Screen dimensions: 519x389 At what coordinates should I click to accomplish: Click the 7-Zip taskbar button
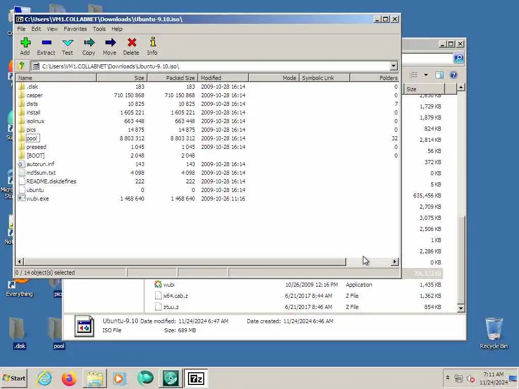[196, 378]
